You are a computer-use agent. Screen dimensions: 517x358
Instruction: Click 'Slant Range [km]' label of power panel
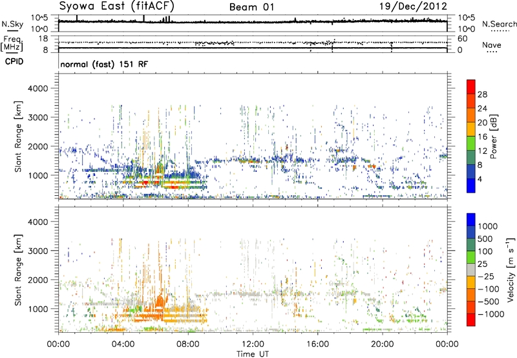18,136
